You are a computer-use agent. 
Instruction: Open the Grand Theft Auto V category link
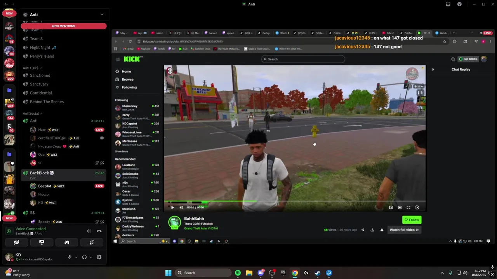[x=201, y=229]
